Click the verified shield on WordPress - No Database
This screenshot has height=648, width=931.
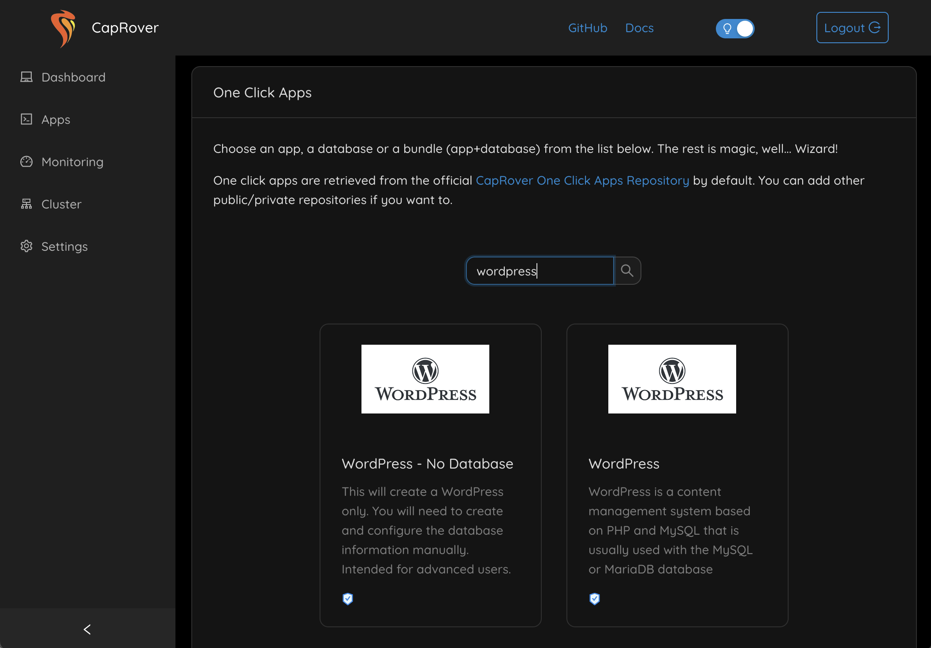348,599
